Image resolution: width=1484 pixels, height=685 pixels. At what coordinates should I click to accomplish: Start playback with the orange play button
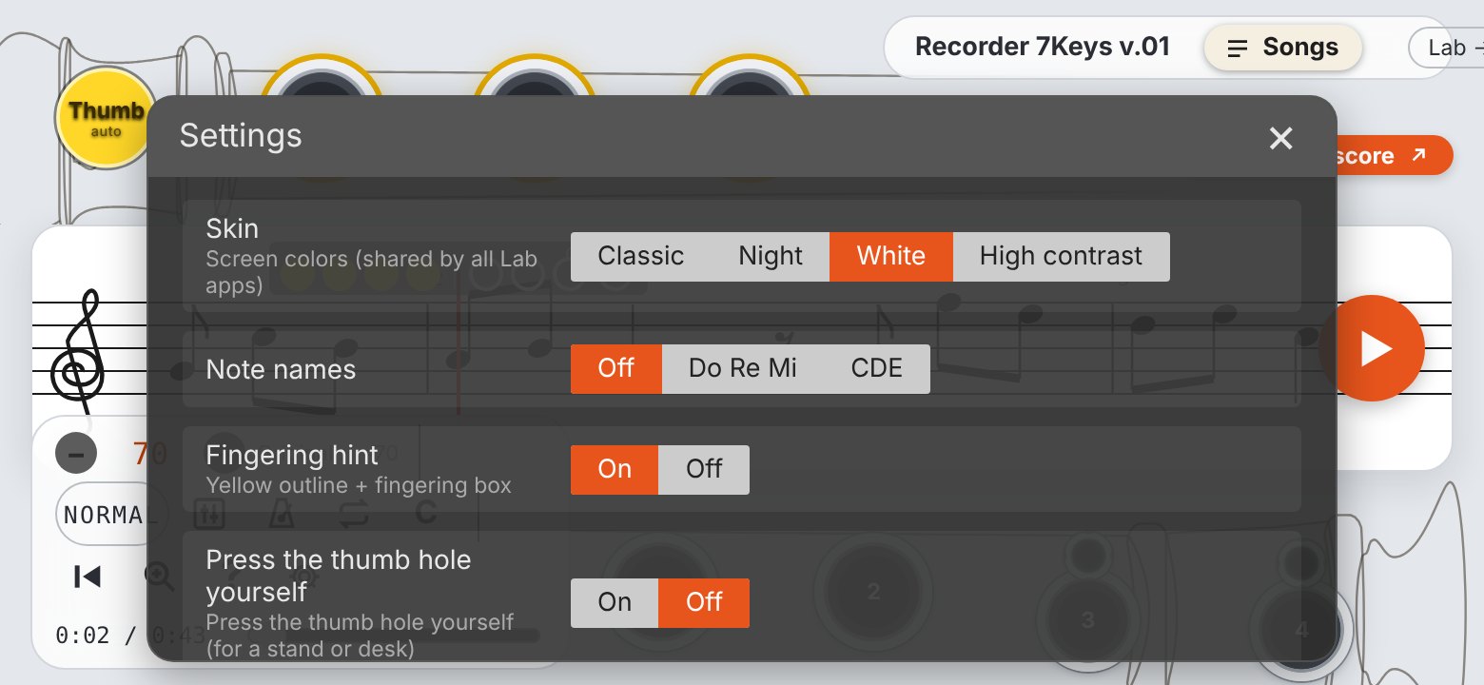(1371, 348)
